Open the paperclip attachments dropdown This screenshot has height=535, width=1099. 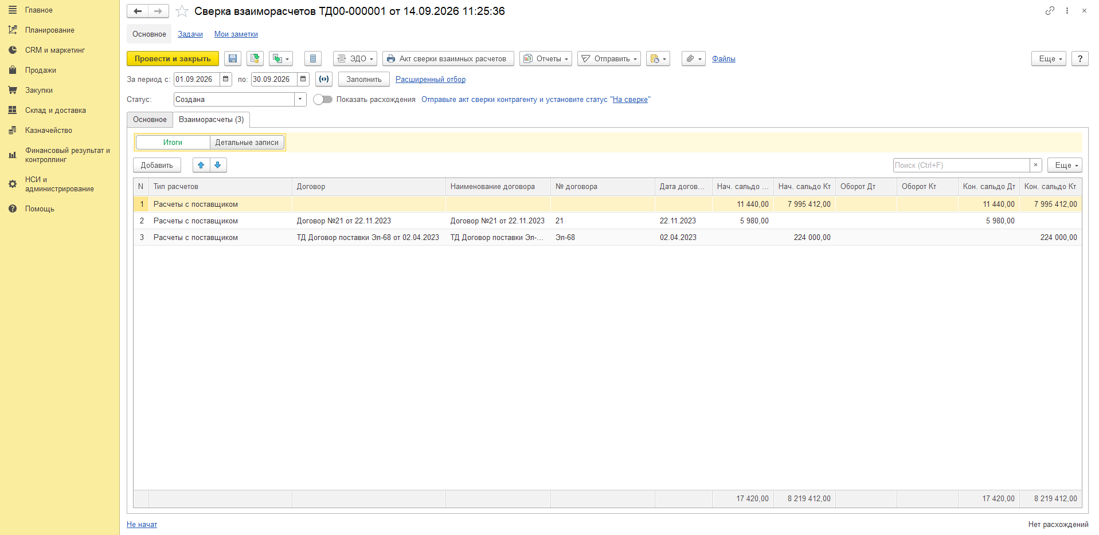[x=693, y=58]
